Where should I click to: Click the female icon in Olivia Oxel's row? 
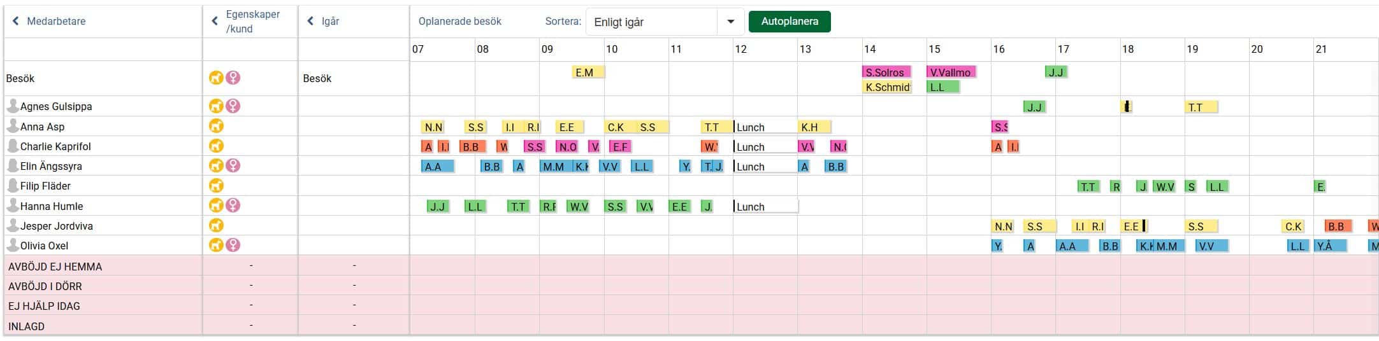(233, 245)
